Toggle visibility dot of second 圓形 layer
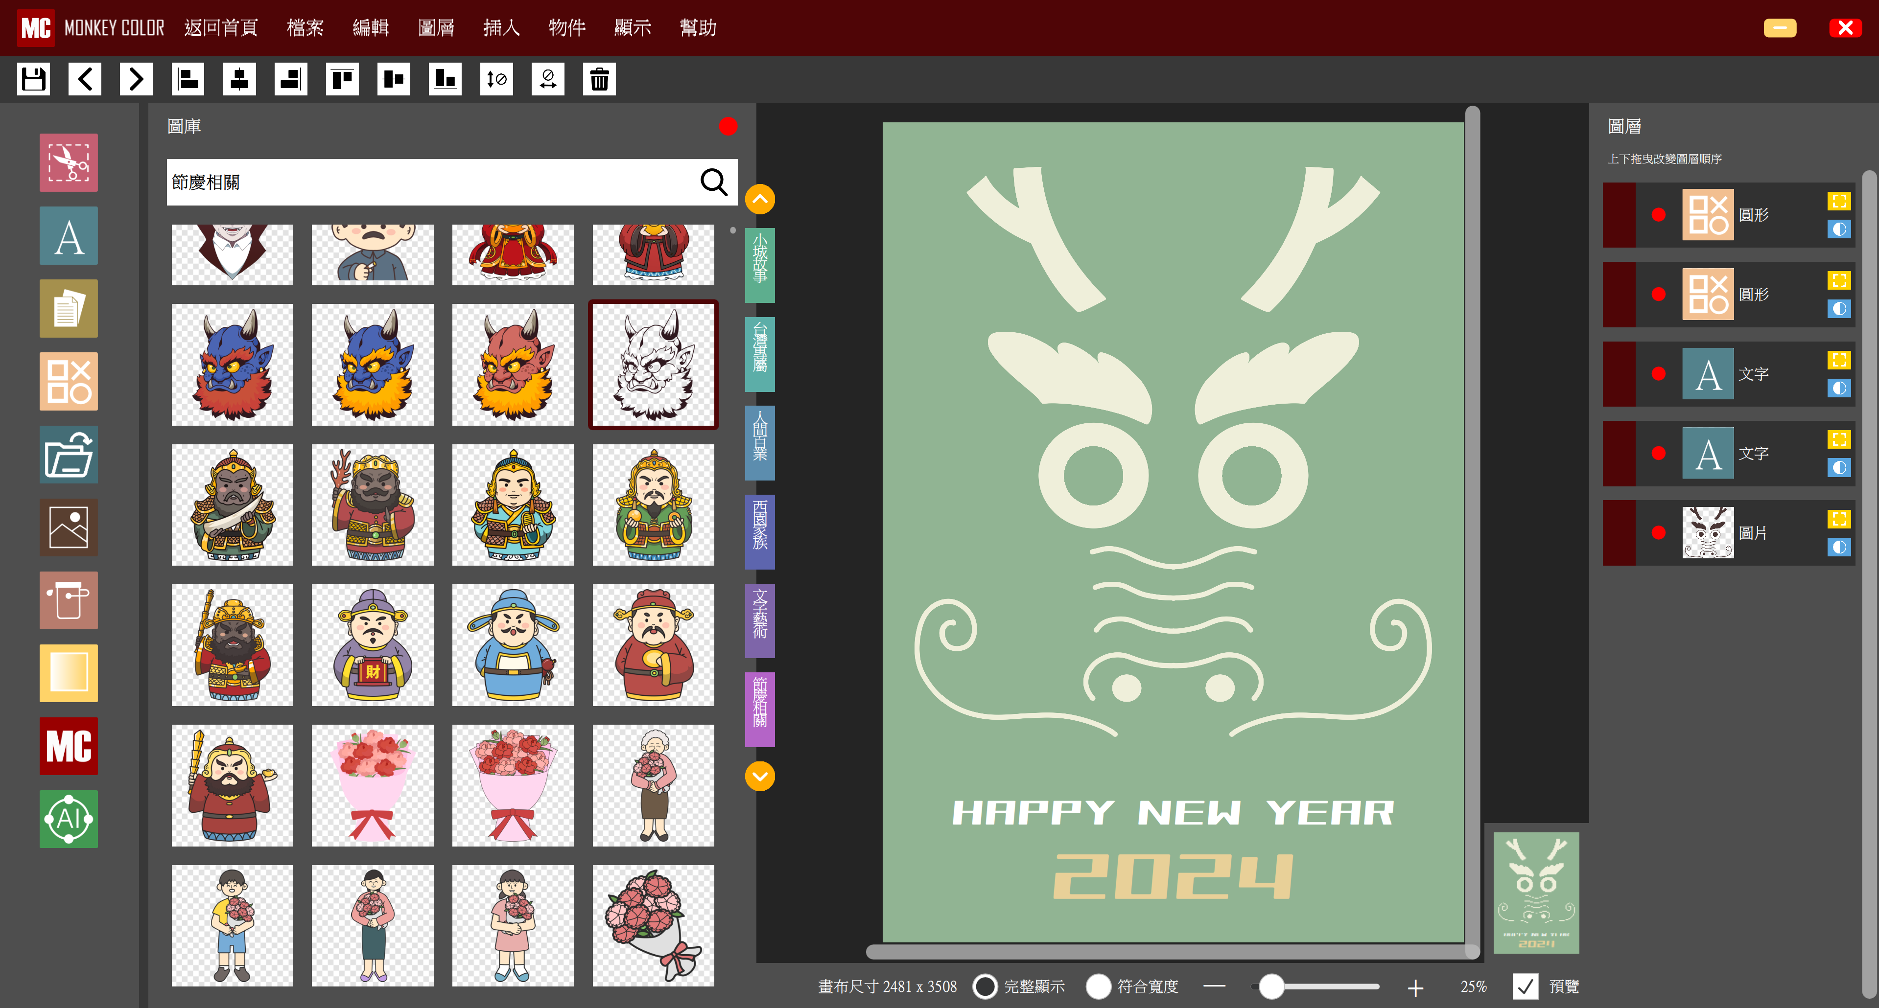The image size is (1879, 1008). 1659,295
